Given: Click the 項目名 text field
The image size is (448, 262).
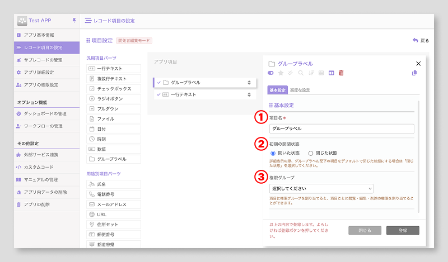Looking at the screenshot, I should tap(342, 128).
